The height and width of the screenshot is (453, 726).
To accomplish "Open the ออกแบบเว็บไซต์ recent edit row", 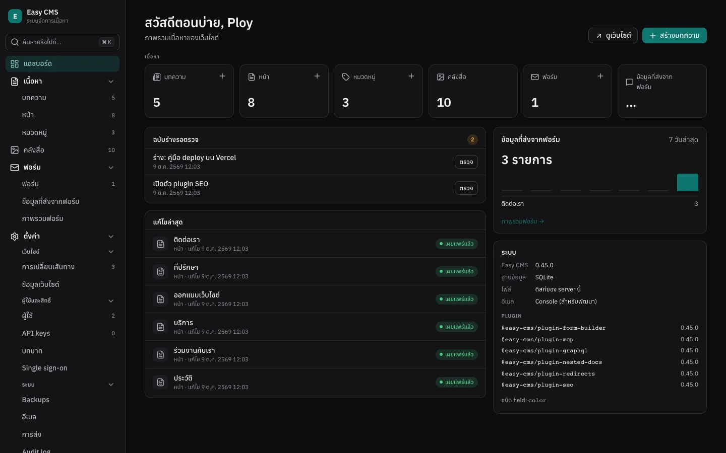I will 315,299.
